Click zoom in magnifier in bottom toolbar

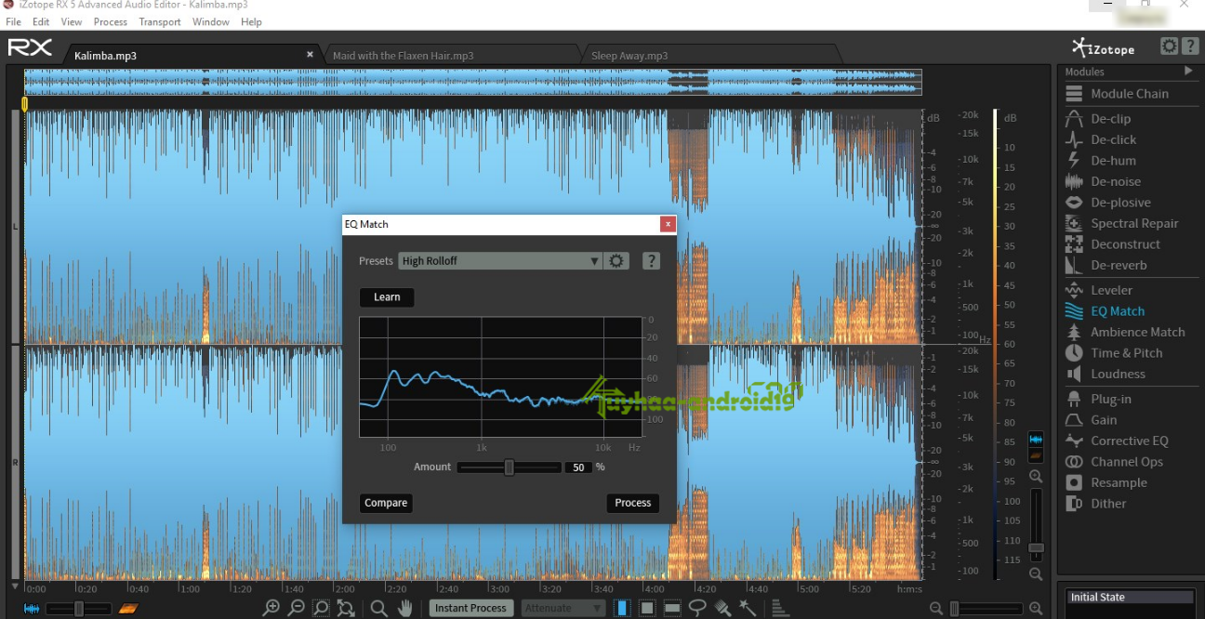click(271, 608)
